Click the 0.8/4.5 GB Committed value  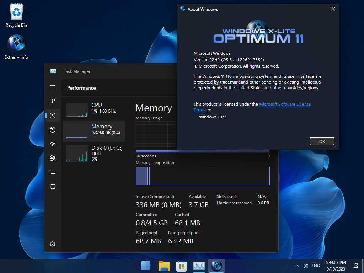coord(151,223)
